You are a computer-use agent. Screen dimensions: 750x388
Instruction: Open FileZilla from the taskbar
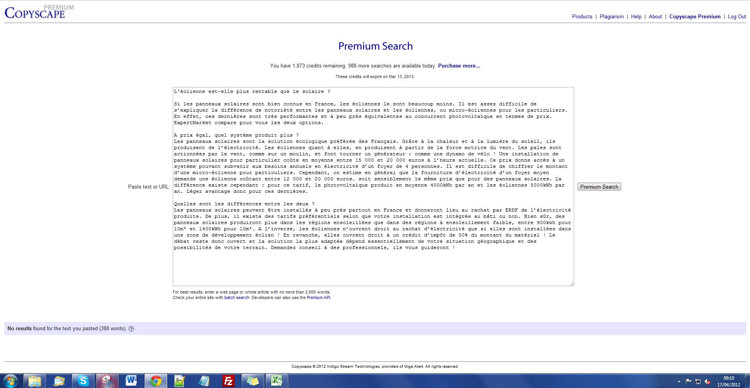(228, 381)
